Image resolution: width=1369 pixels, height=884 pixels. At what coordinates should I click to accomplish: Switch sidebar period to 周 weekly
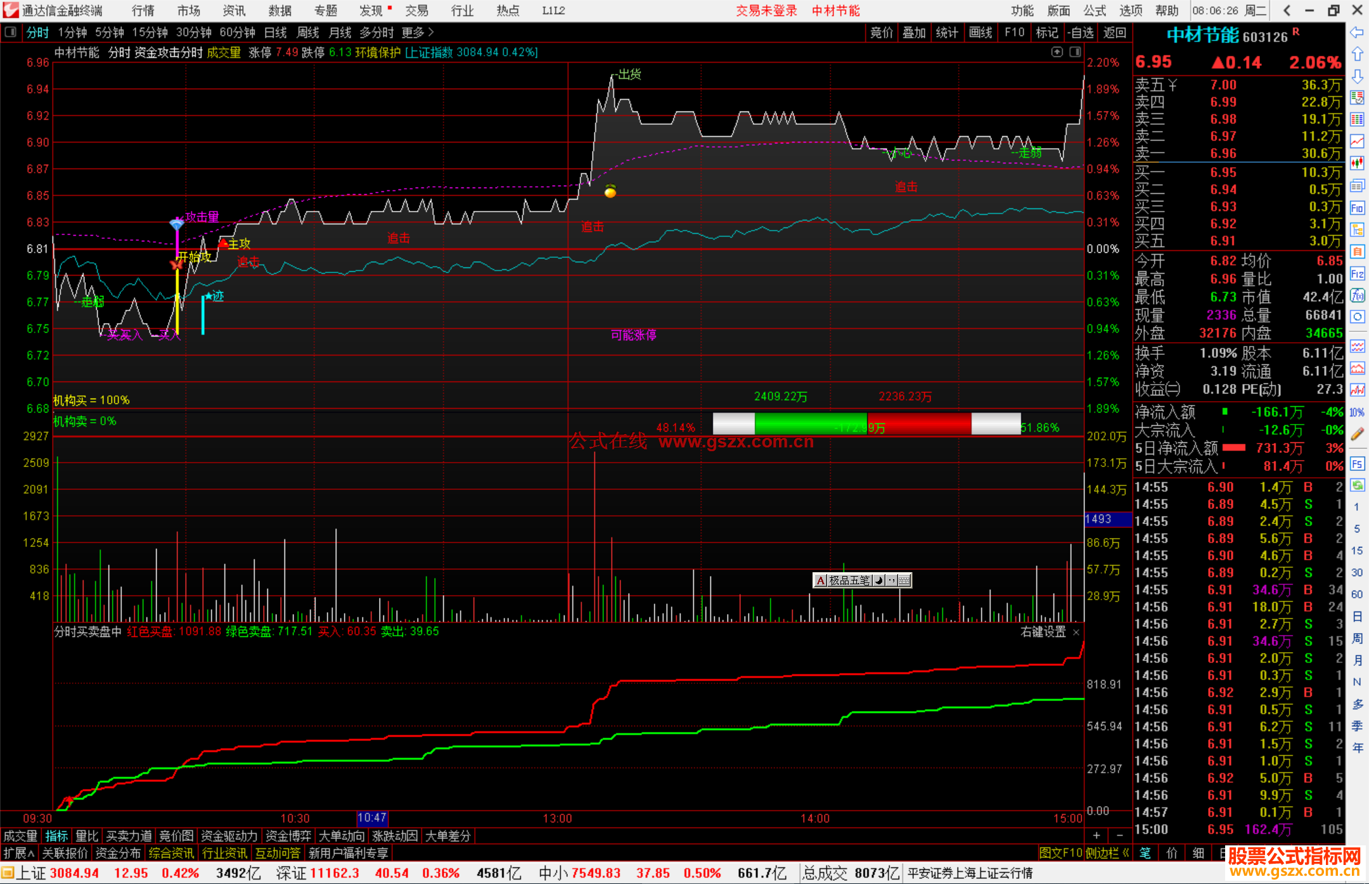[1357, 638]
